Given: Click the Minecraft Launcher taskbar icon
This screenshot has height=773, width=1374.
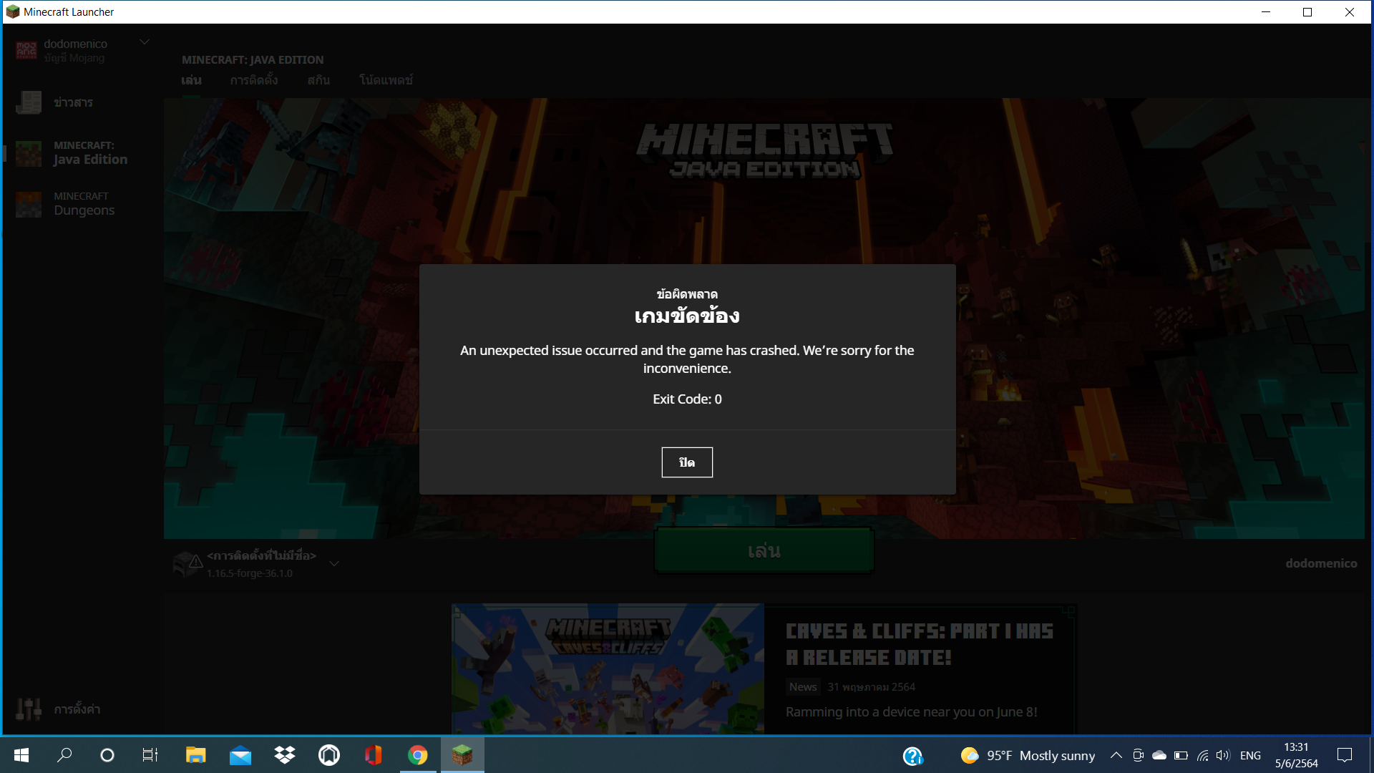Looking at the screenshot, I should click(x=462, y=755).
